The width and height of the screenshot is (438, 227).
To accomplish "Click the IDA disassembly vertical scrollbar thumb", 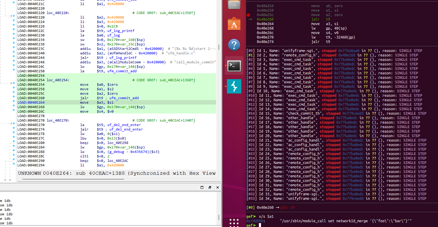I will coord(219,47).
